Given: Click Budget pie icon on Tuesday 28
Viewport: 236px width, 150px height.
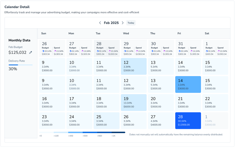Looking at the screenshot, I should (97, 51).
